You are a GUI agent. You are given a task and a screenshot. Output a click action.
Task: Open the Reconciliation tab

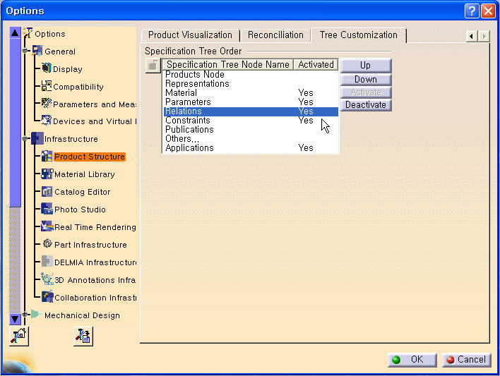click(x=275, y=35)
